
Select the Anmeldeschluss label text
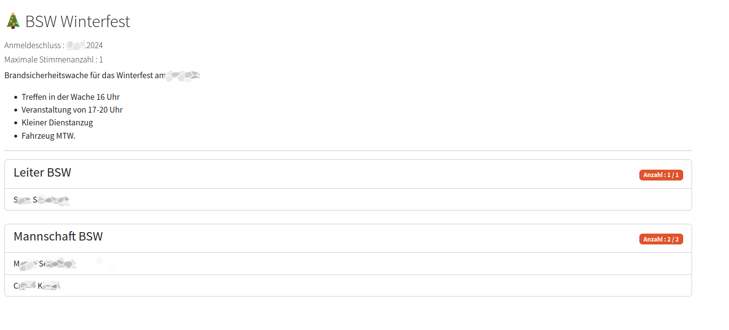33,45
